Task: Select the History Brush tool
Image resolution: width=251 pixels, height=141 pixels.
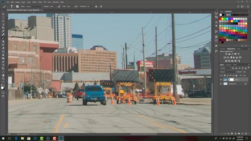Action: pyautogui.click(x=3, y=45)
